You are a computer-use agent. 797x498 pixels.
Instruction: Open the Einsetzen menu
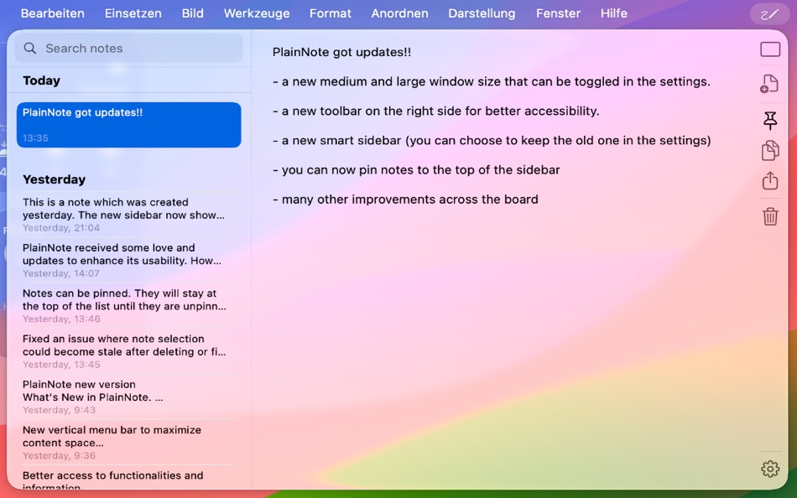click(x=133, y=13)
